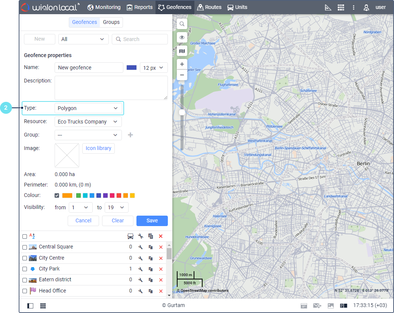
Task: Open the Icon library
Action: click(98, 148)
